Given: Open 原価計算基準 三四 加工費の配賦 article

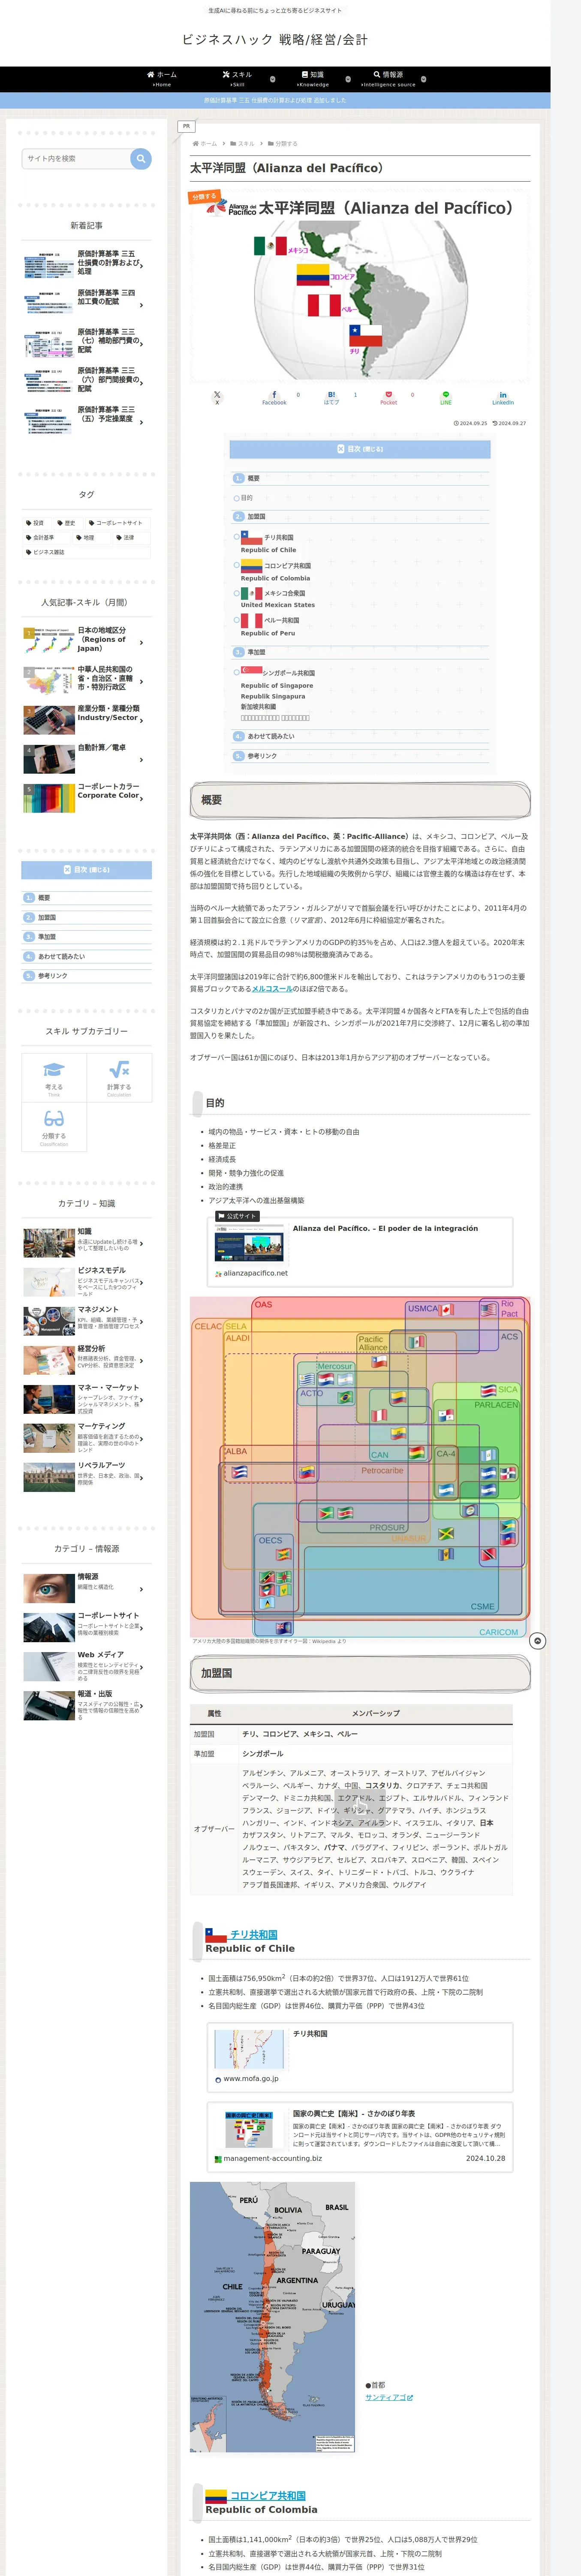Looking at the screenshot, I should [87, 304].
